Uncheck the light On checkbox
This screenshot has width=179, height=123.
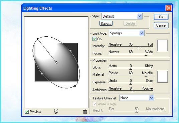coord(94,39)
